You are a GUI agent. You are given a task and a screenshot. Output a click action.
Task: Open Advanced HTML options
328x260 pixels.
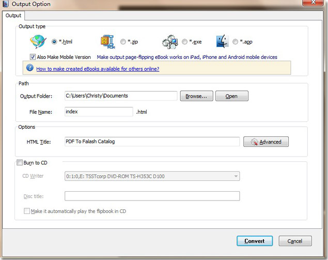pos(266,142)
